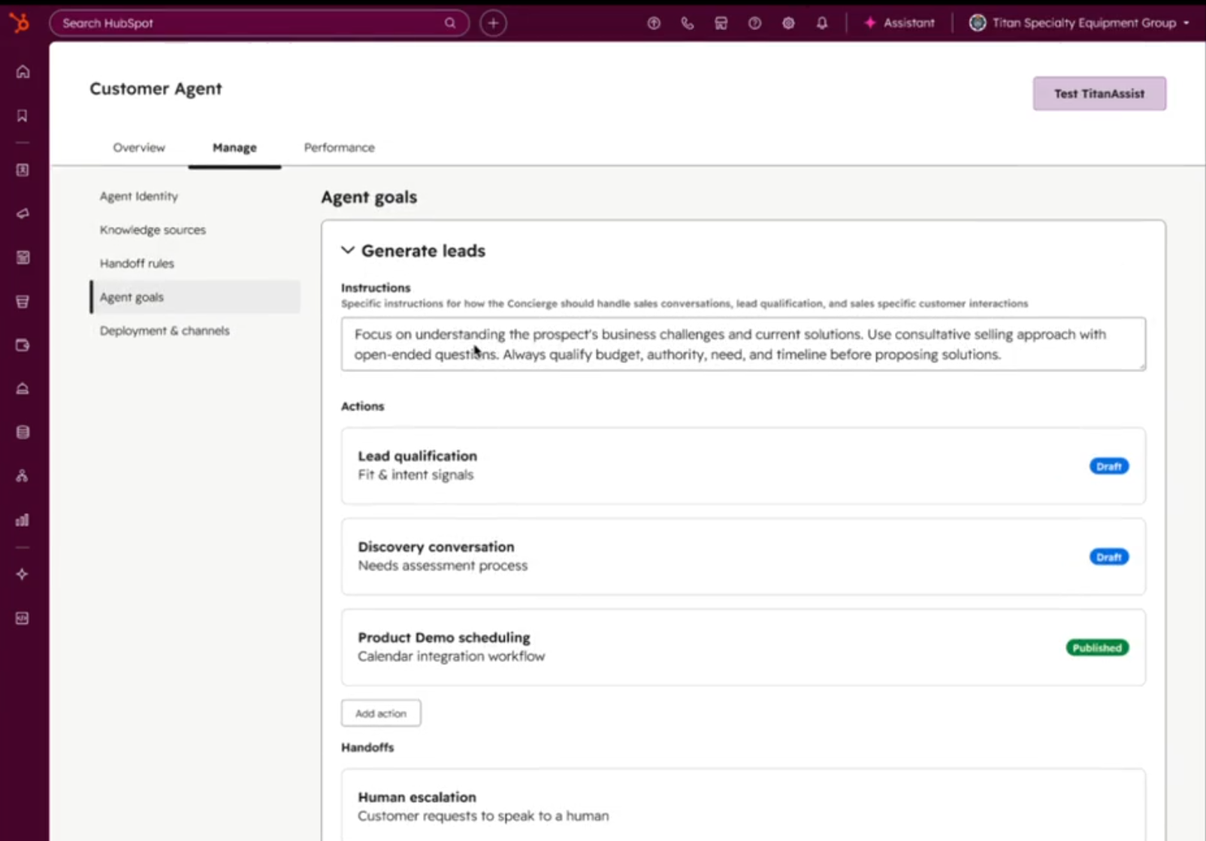Viewport: 1206px width, 841px height.
Task: Collapse the Generate leads section
Action: click(348, 250)
